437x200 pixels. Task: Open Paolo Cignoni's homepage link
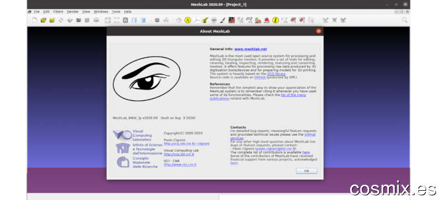[186, 143]
